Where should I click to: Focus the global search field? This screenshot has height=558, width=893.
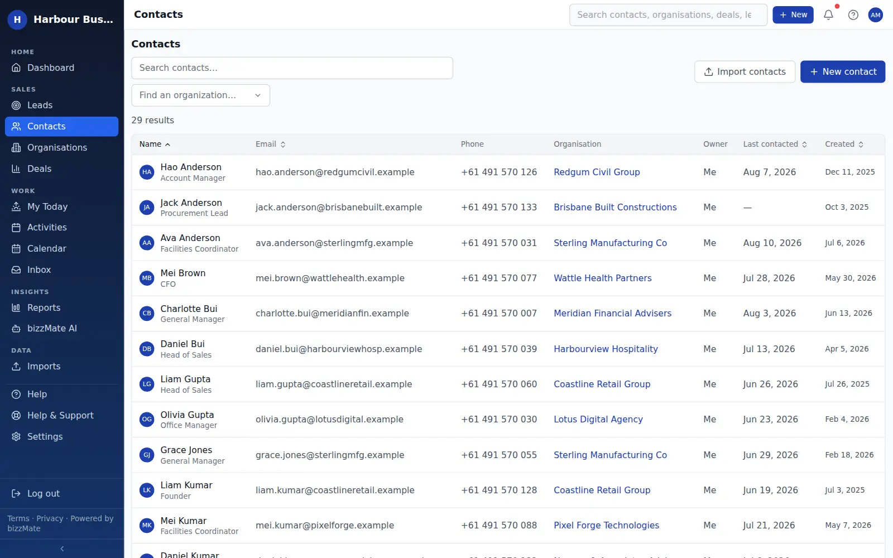pos(668,15)
